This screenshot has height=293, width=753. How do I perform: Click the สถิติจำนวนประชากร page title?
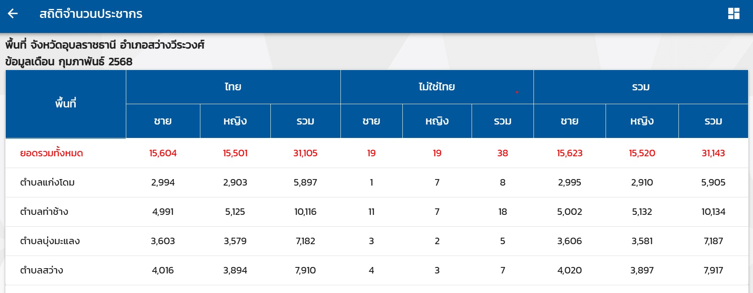pyautogui.click(x=91, y=14)
